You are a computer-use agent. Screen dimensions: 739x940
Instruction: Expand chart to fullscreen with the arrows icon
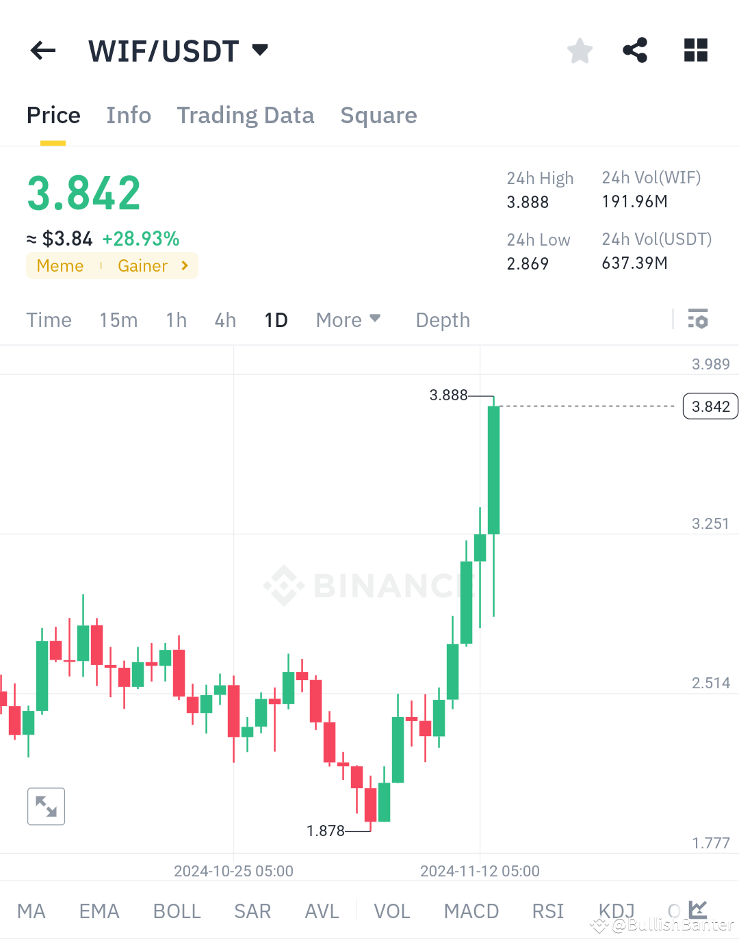pos(46,806)
